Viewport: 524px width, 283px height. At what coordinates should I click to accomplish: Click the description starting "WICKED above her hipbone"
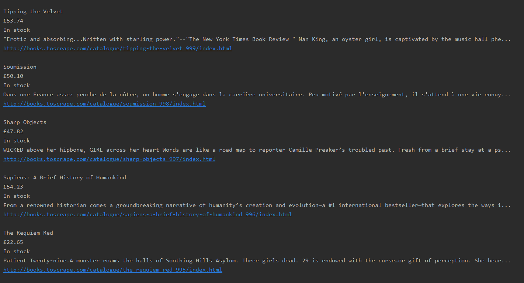[x=257, y=150]
